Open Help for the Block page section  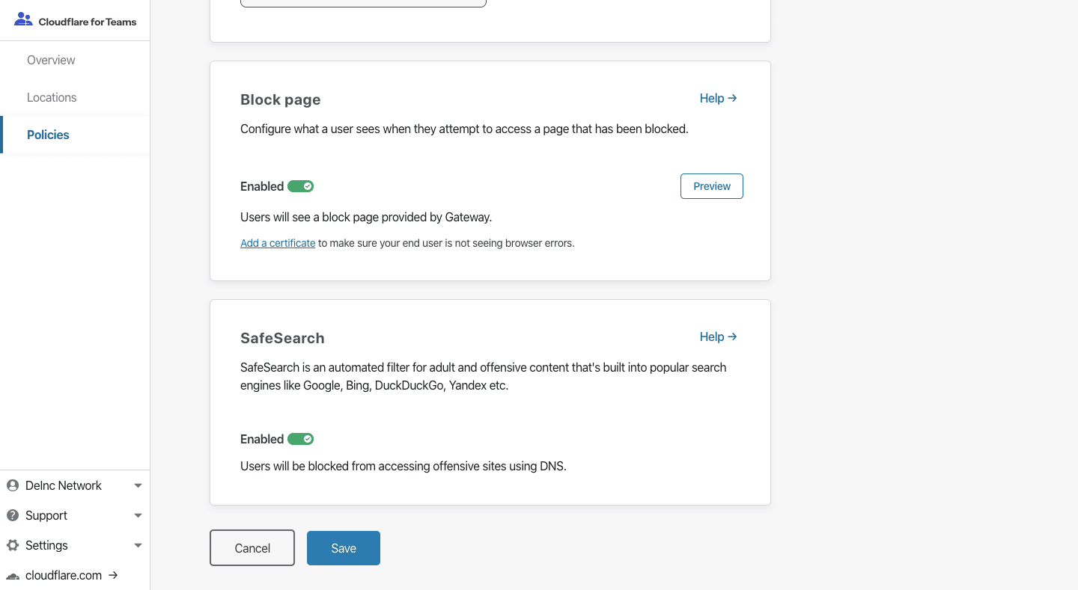coord(719,98)
